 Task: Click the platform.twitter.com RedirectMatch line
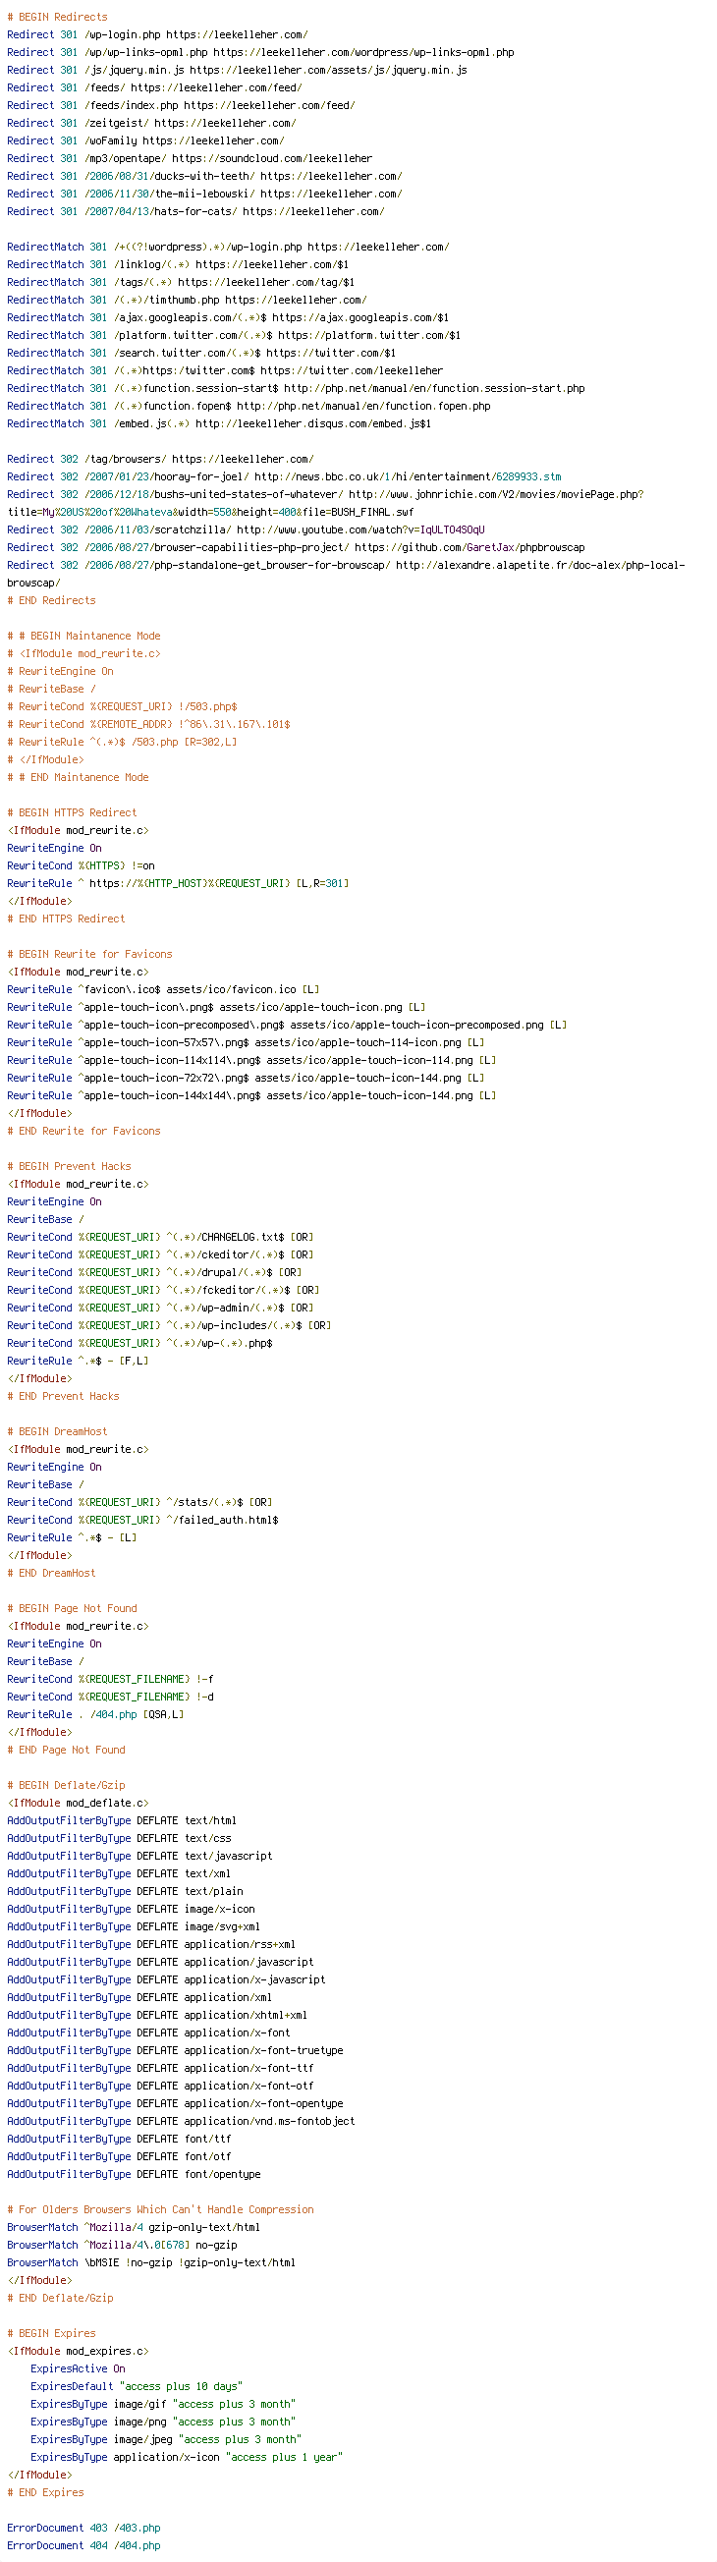tap(234, 335)
